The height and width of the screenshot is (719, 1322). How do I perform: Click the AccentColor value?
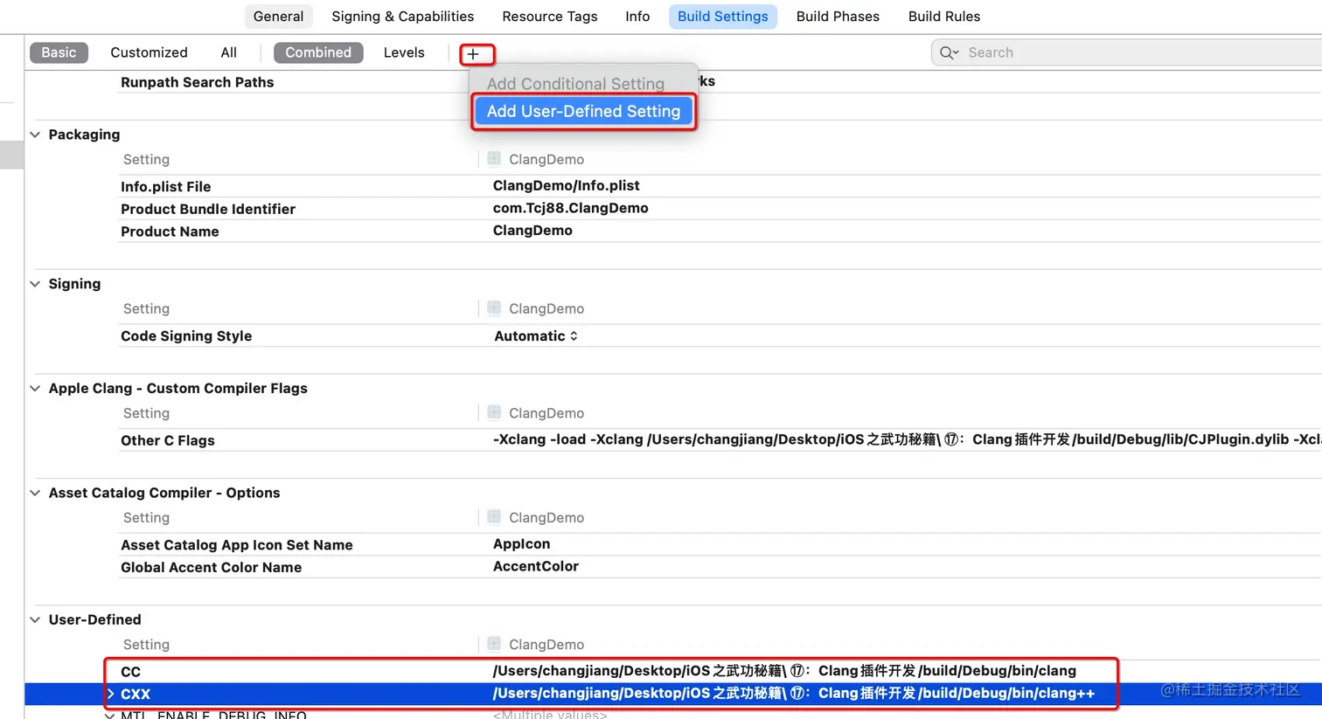coord(536,566)
